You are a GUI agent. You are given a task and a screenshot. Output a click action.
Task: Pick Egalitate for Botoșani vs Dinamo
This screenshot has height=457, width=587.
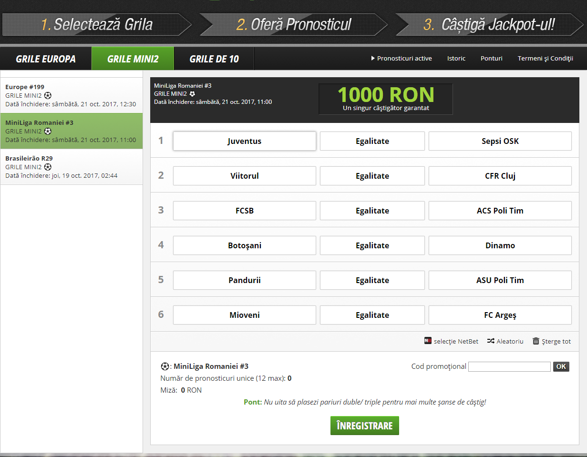point(372,245)
